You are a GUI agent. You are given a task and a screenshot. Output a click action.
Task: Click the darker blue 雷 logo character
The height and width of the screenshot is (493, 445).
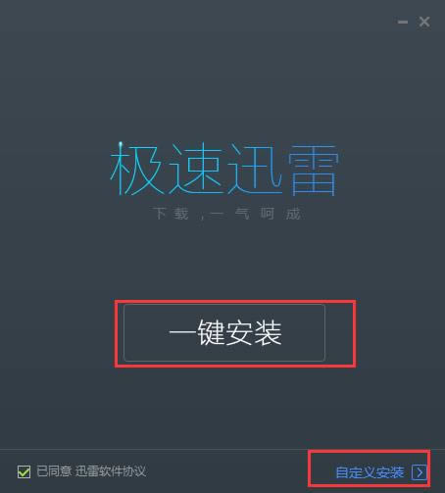(x=313, y=171)
